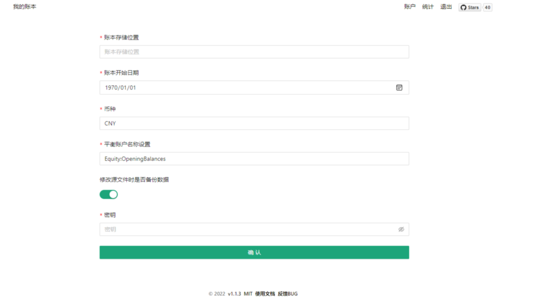Open the GitHub star count 40
Screen dimensions: 538x305
coord(487,7)
